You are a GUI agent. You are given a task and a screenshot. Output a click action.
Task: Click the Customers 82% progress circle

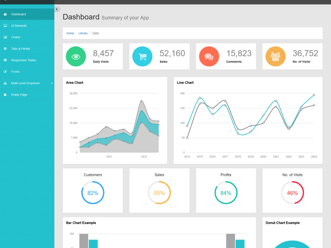93,192
